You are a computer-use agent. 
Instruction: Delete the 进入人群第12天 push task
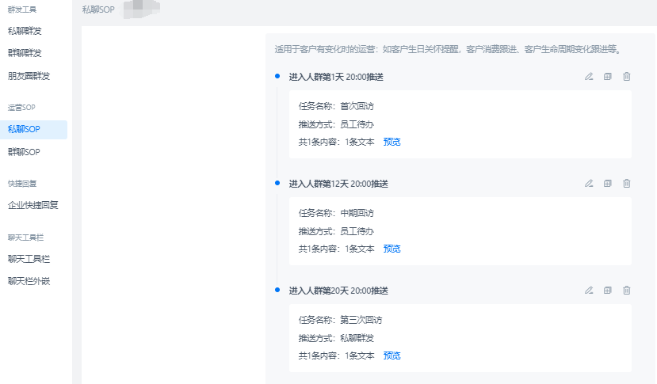pos(627,184)
